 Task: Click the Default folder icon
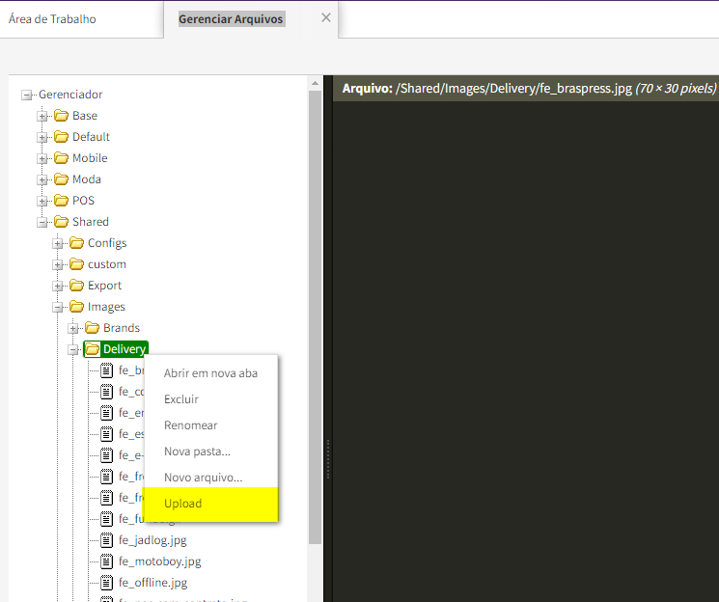click(x=61, y=137)
